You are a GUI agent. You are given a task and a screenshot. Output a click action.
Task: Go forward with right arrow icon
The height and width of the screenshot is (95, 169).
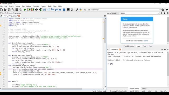tap(89, 10)
